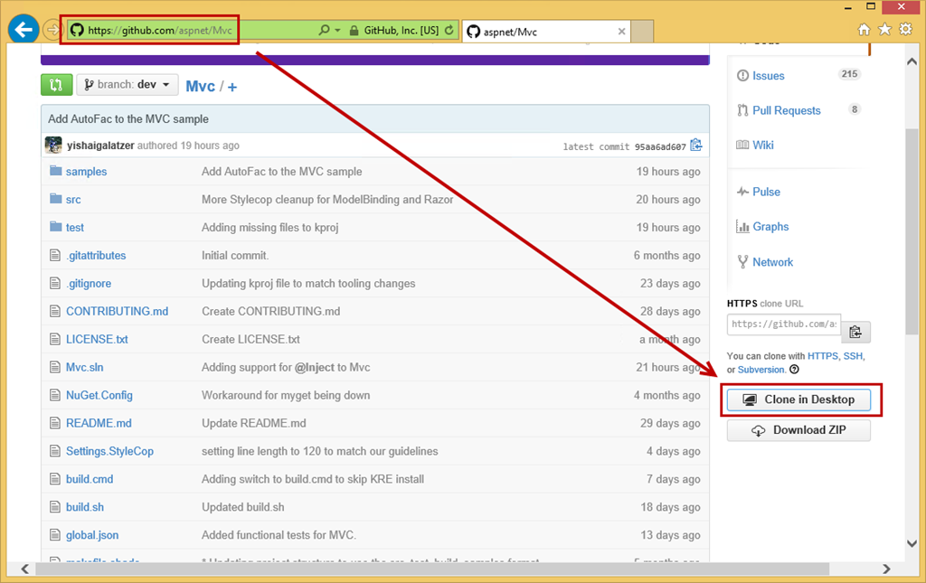Refresh the page with the reload icon
The width and height of the screenshot is (926, 583).
tap(449, 30)
